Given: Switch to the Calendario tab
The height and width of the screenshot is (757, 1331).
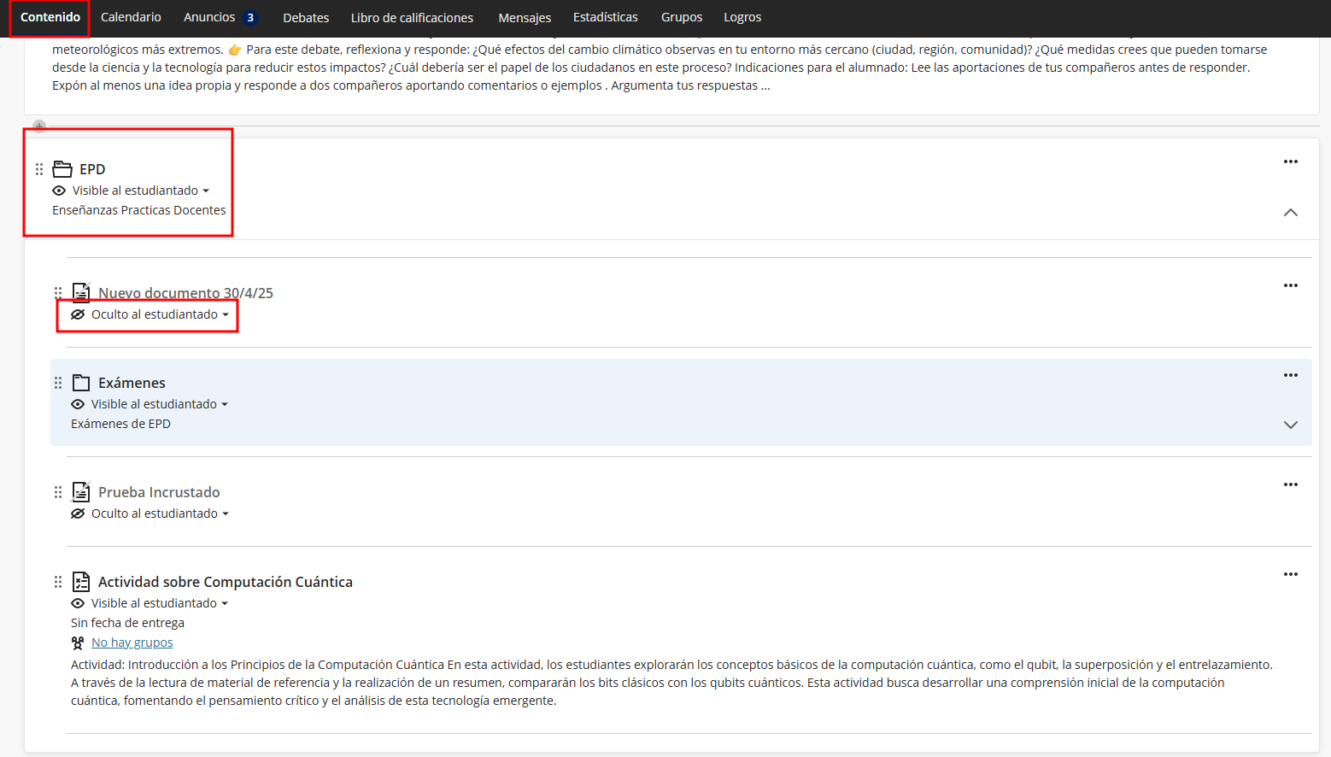Looking at the screenshot, I should [x=131, y=17].
